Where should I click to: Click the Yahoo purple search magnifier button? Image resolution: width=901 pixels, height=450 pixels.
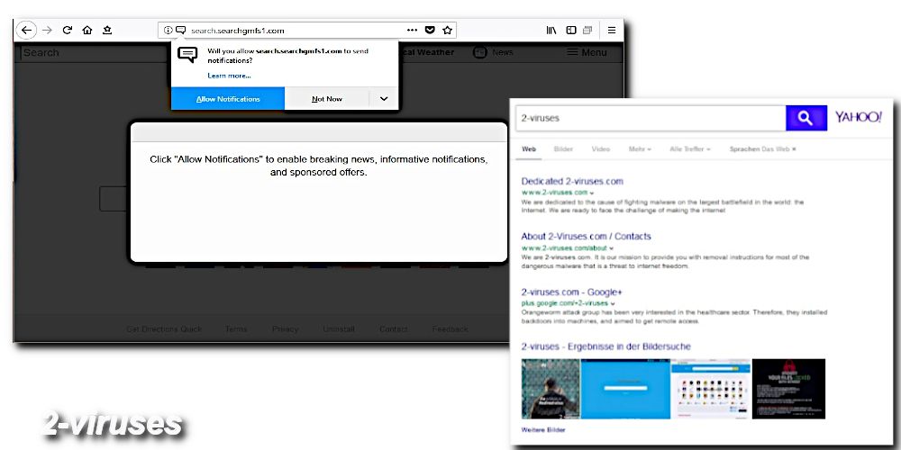pyautogui.click(x=806, y=118)
